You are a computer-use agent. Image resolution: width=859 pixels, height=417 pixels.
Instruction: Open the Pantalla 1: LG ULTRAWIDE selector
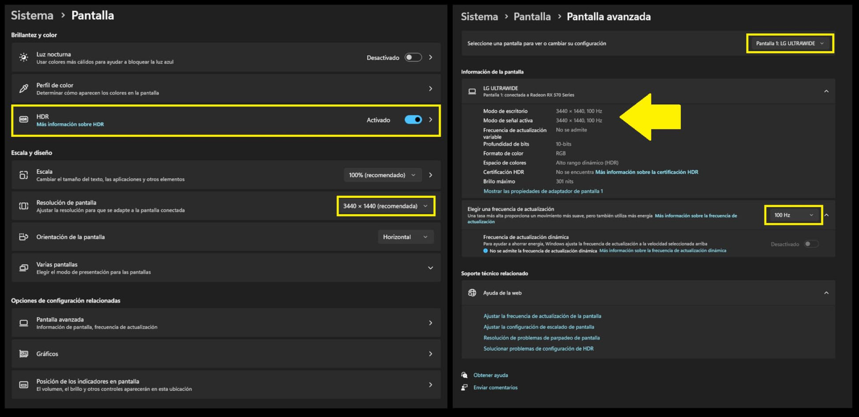(x=790, y=43)
